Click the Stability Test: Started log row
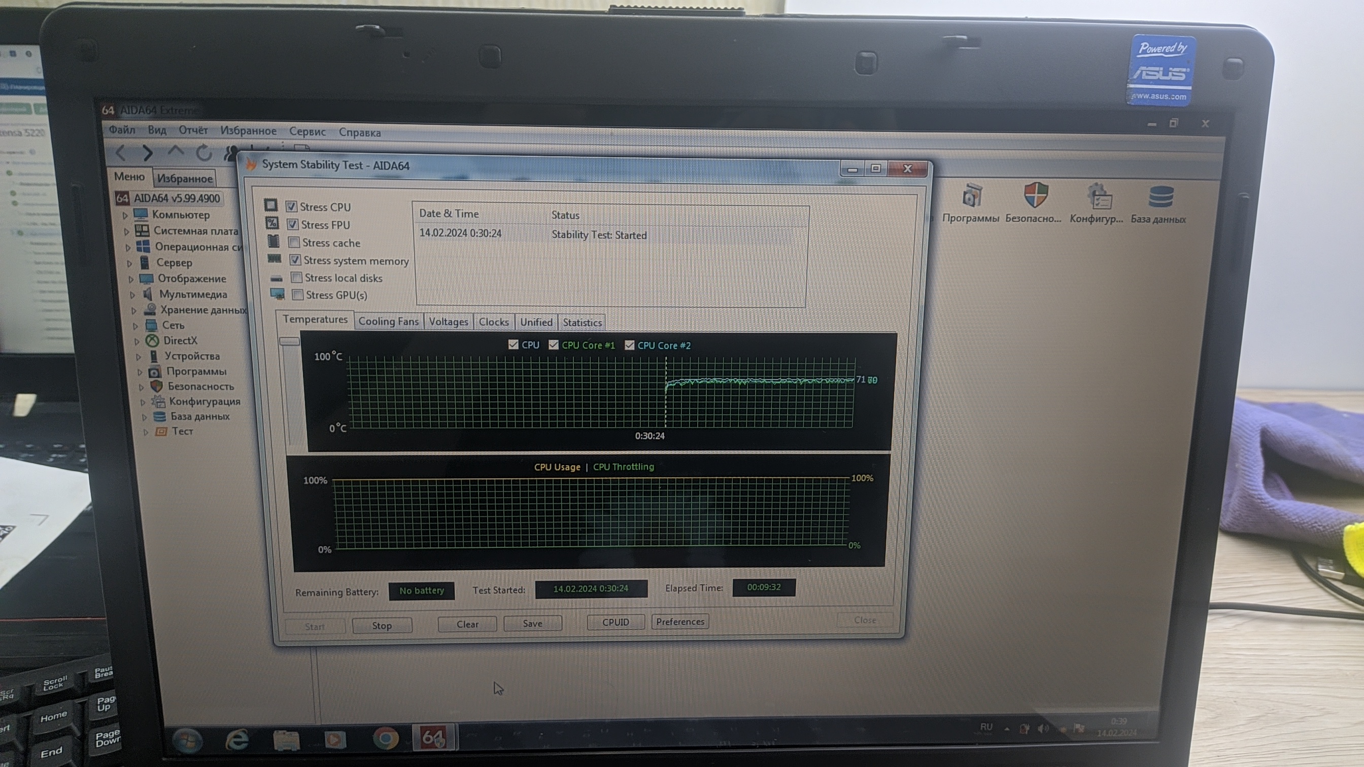 (610, 234)
